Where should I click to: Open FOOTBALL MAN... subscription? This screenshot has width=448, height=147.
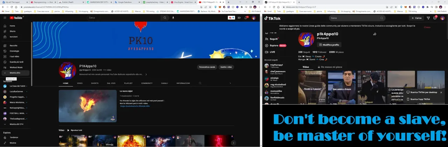[x=16, y=113]
